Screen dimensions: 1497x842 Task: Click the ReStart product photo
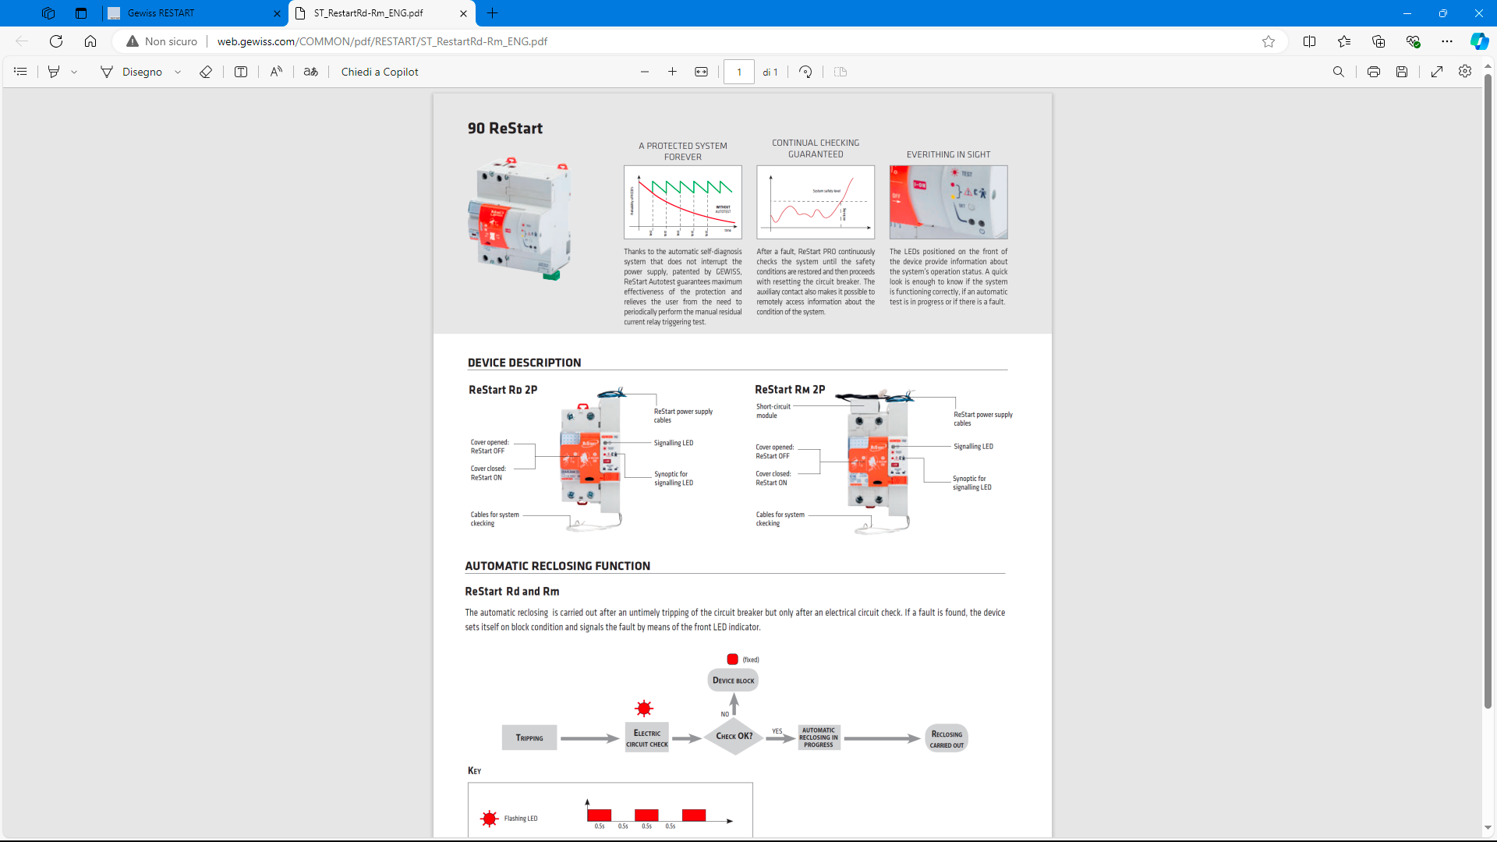tap(520, 218)
